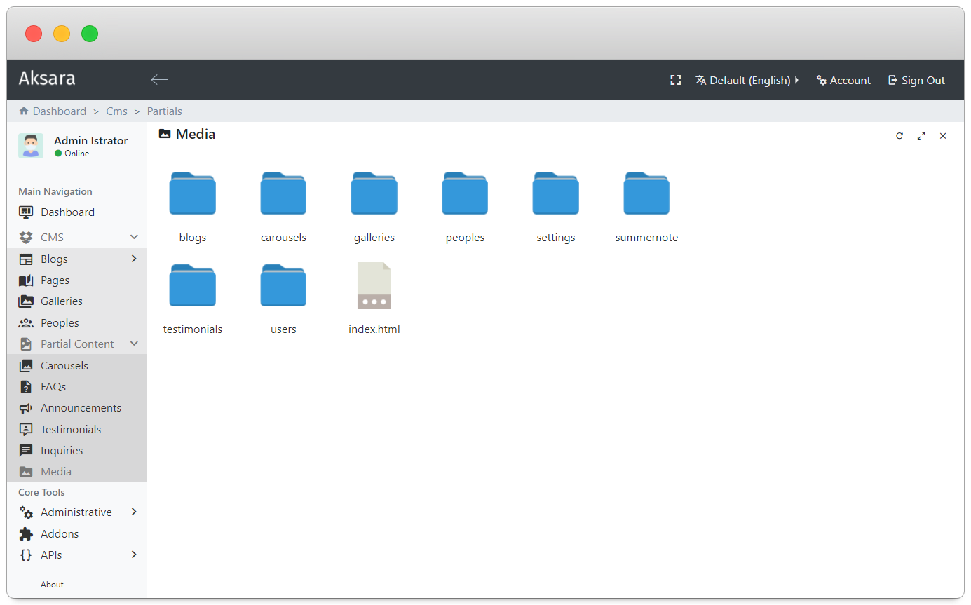This screenshot has height=605, width=971.
Task: Open the Account link
Action: (843, 80)
